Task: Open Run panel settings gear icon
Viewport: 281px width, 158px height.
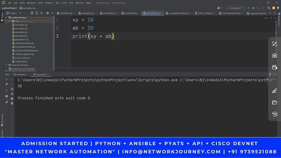Action: coord(270,74)
